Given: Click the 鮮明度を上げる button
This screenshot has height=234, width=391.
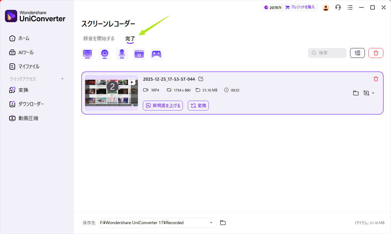Looking at the screenshot, I should click(163, 105).
